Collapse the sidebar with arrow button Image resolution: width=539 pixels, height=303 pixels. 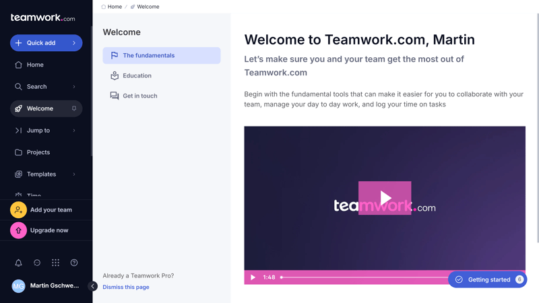(92, 286)
